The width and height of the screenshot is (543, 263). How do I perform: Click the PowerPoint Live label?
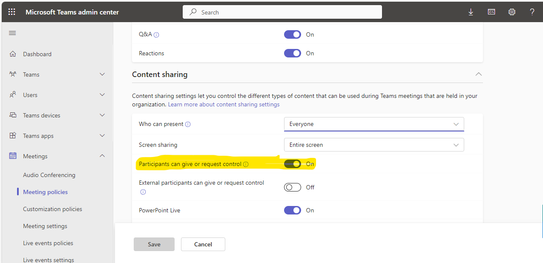[159, 210]
